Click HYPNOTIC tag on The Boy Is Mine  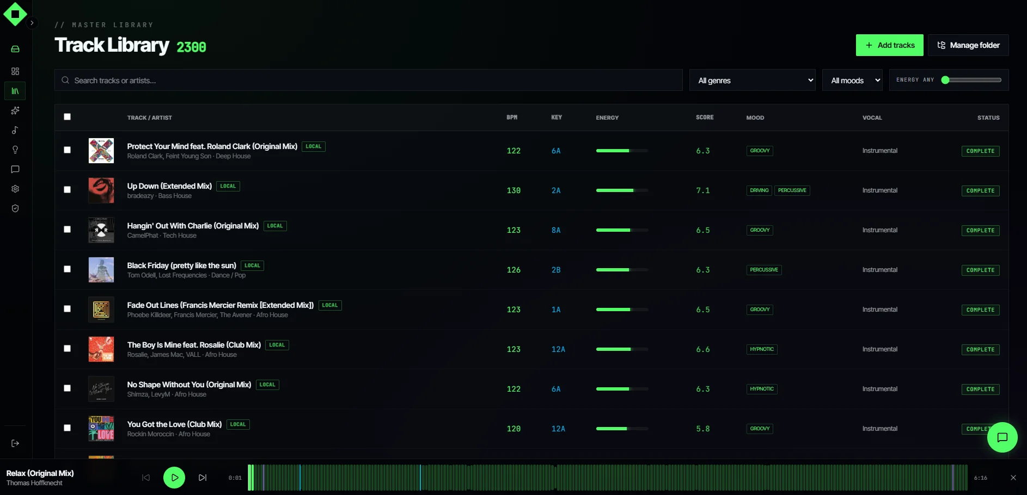(x=762, y=349)
